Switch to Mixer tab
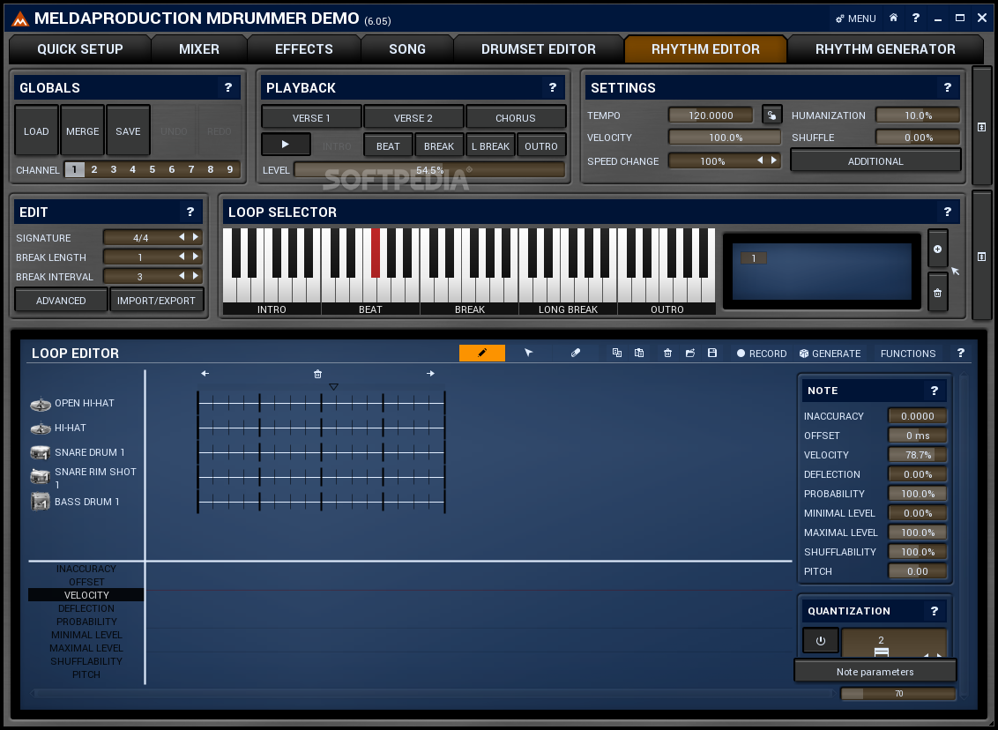Image resolution: width=998 pixels, height=730 pixels. point(199,49)
